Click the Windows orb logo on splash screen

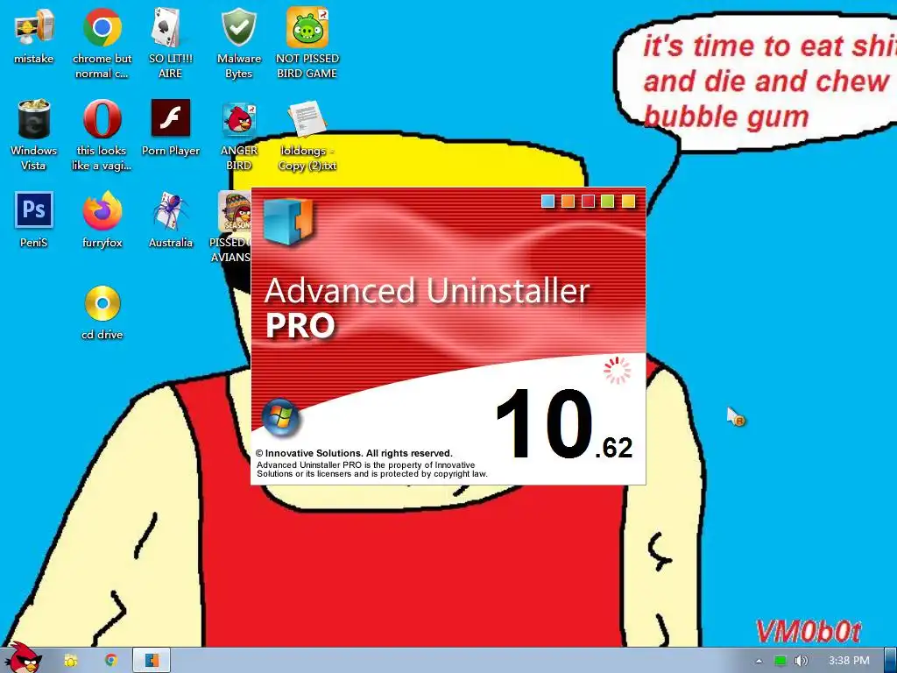click(x=280, y=416)
